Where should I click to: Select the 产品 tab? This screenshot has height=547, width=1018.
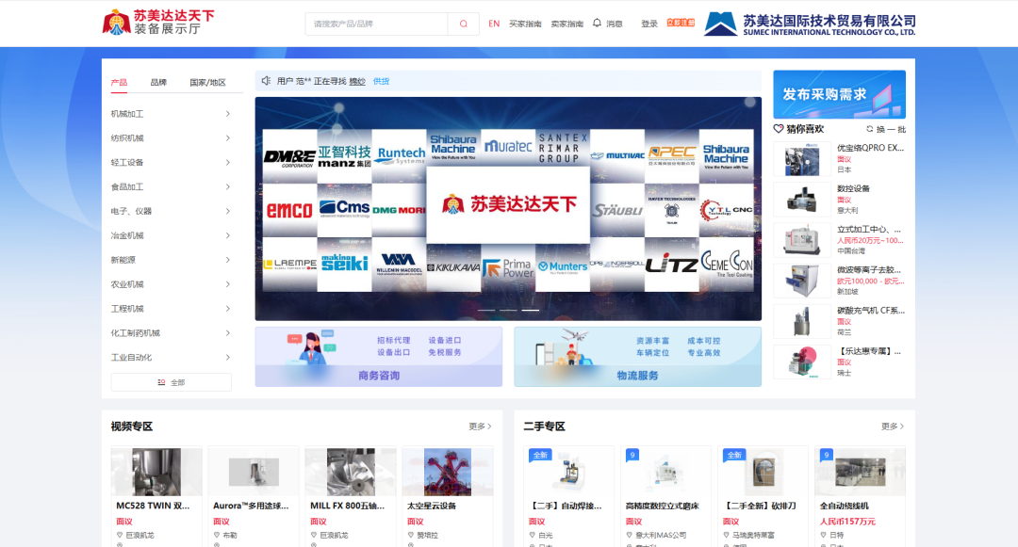(x=119, y=82)
